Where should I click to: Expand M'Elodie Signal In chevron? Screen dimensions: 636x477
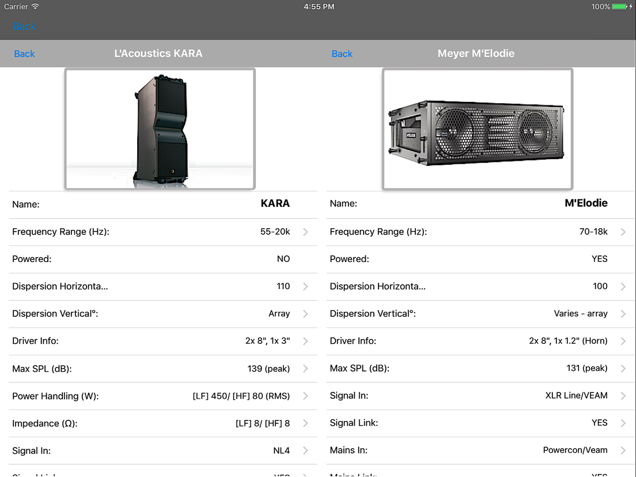[x=623, y=395]
